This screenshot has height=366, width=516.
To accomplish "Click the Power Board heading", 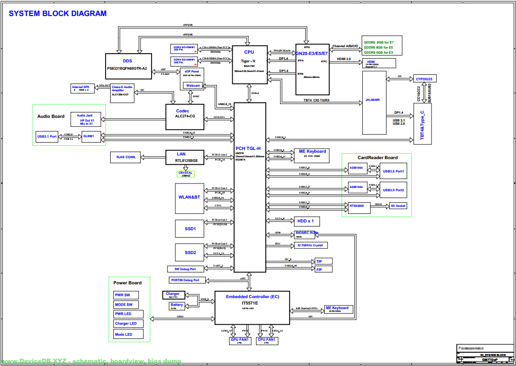I will click(128, 283).
